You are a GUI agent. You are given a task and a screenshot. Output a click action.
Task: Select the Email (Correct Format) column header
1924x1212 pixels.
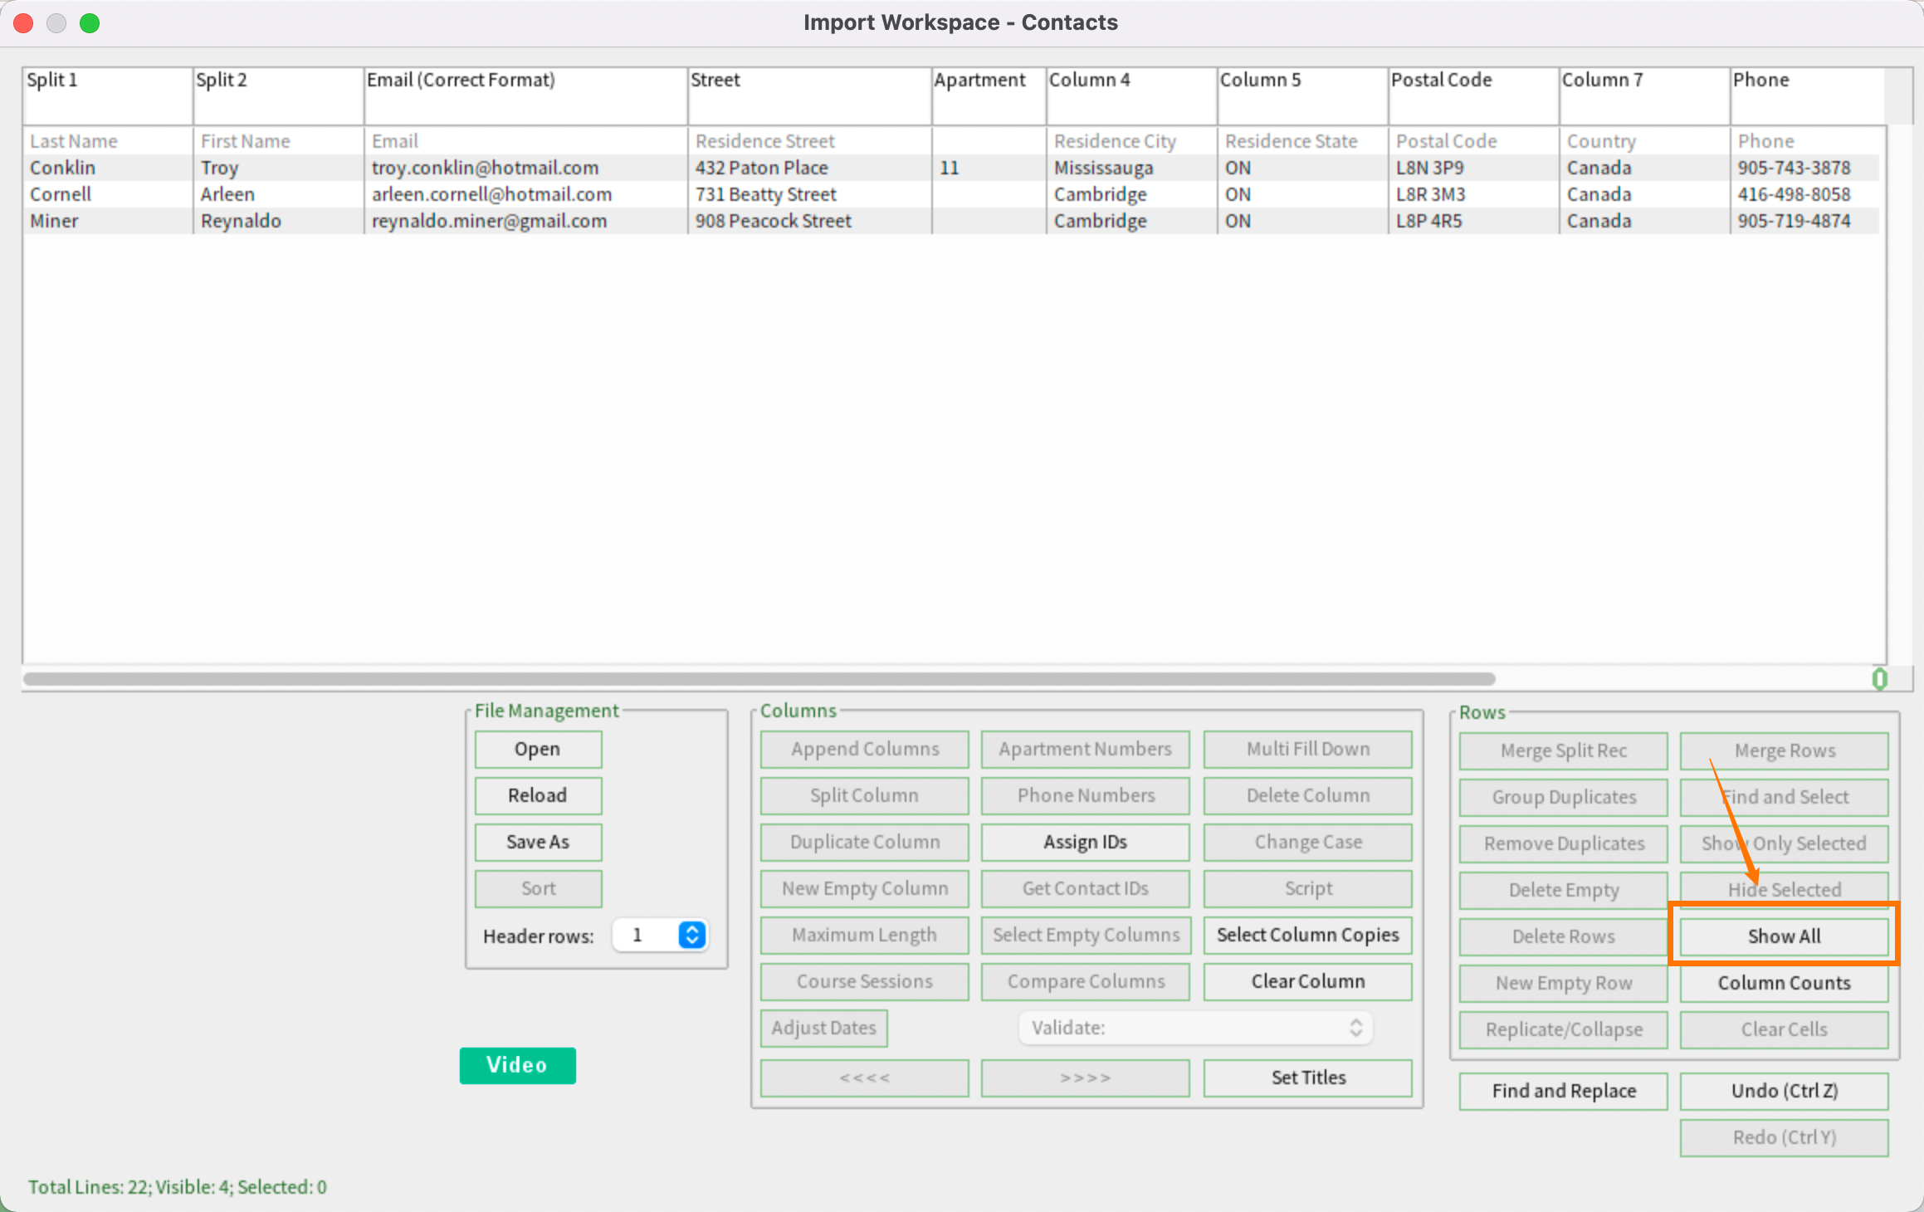tap(525, 96)
